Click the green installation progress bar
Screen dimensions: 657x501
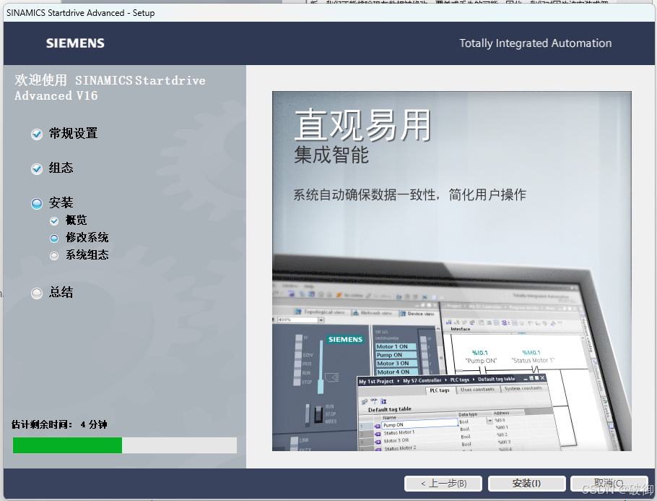click(125, 445)
